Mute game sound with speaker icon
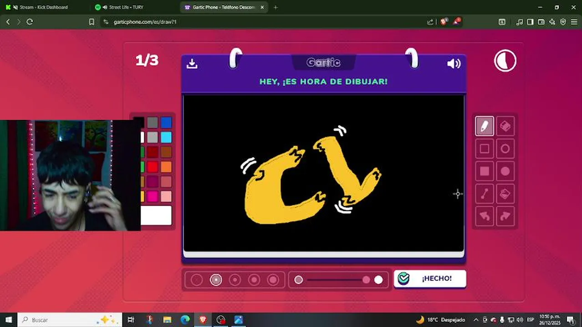The width and height of the screenshot is (582, 327). point(454,64)
